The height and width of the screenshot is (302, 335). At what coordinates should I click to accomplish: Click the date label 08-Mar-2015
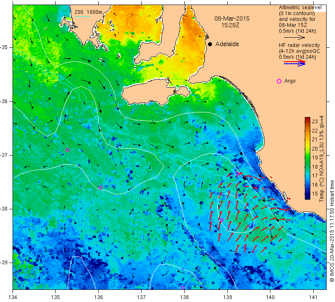click(x=232, y=18)
